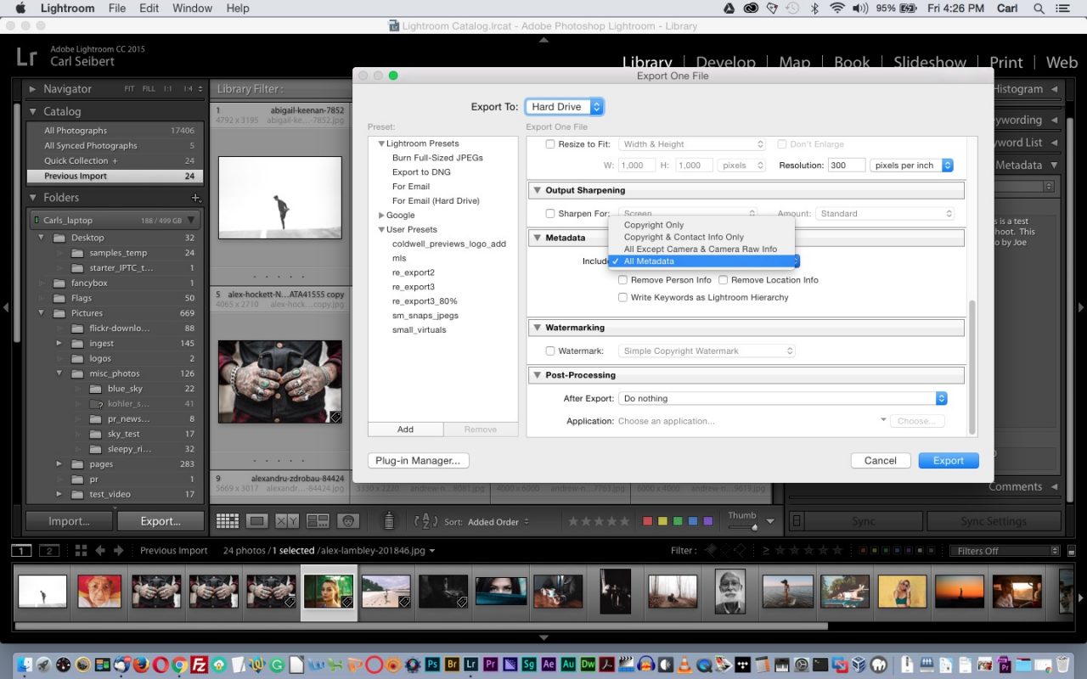Open Compare view using the XY icon
The height and width of the screenshot is (679, 1087).
[x=285, y=519]
